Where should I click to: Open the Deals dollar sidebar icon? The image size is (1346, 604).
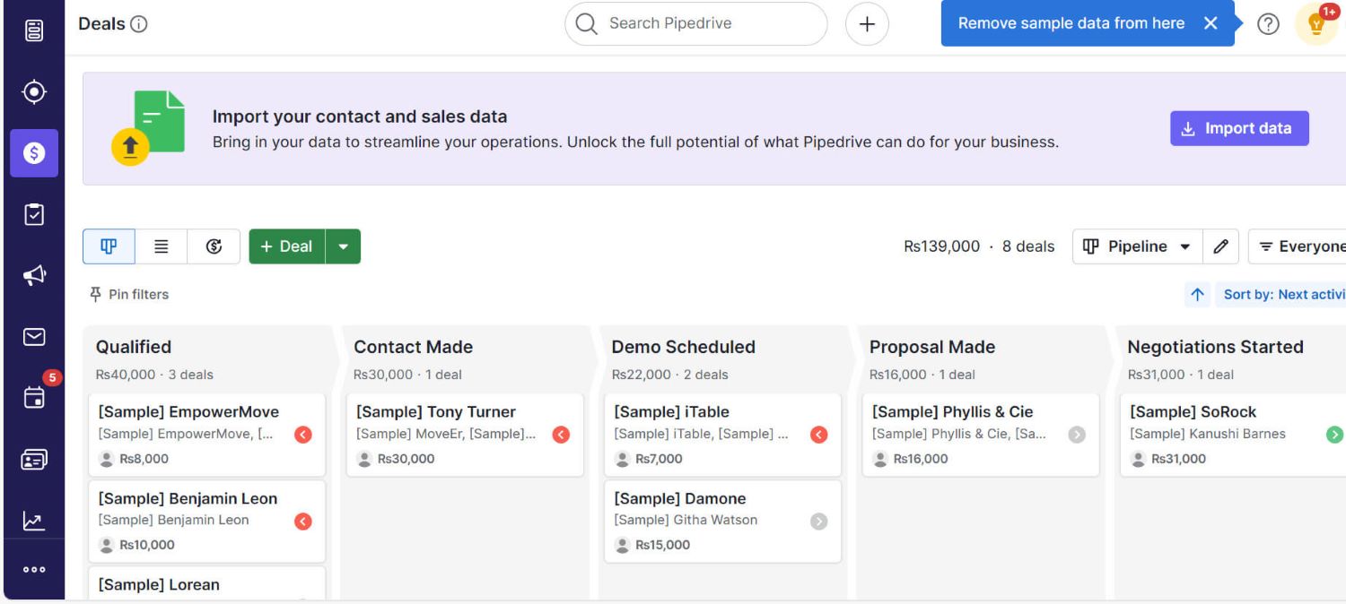(34, 153)
